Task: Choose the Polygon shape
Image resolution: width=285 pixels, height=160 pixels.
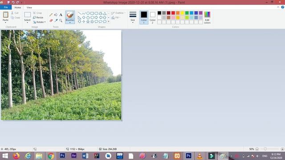Action: tap(101, 13)
